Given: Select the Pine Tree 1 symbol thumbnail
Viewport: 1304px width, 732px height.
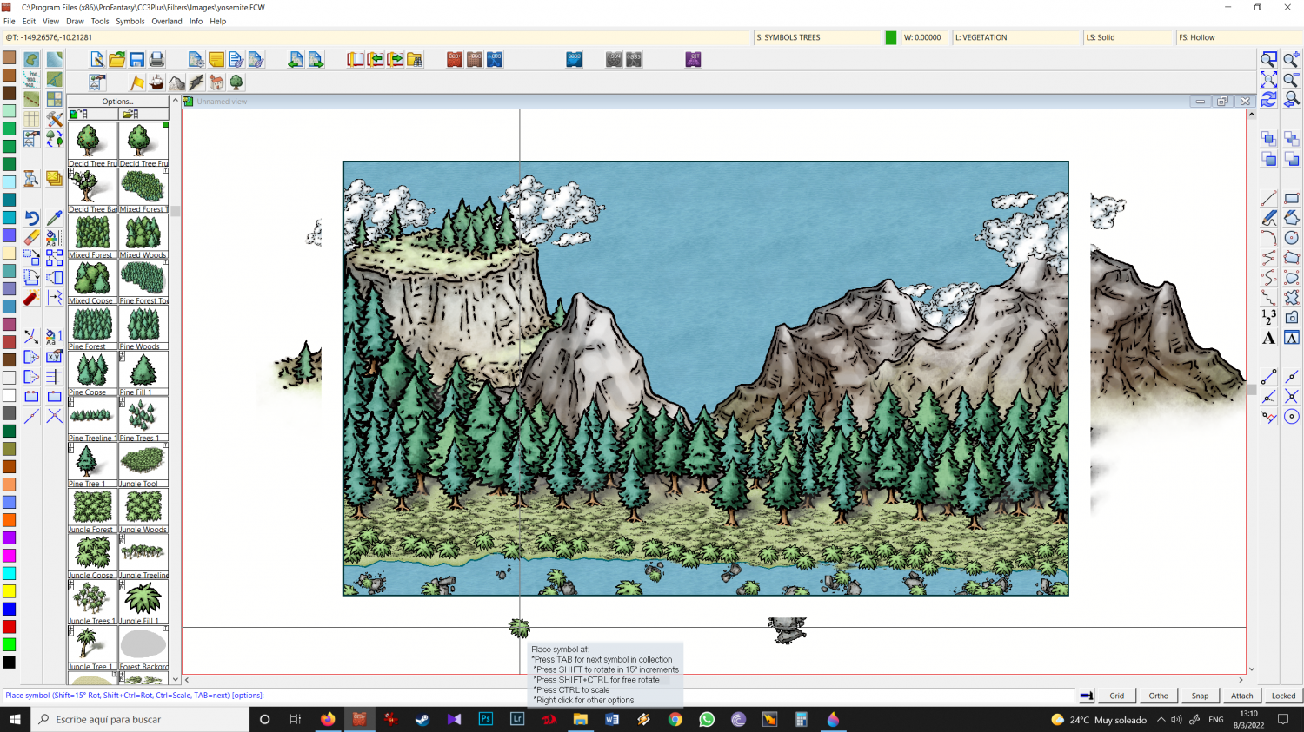Looking at the screenshot, I should click(x=92, y=465).
